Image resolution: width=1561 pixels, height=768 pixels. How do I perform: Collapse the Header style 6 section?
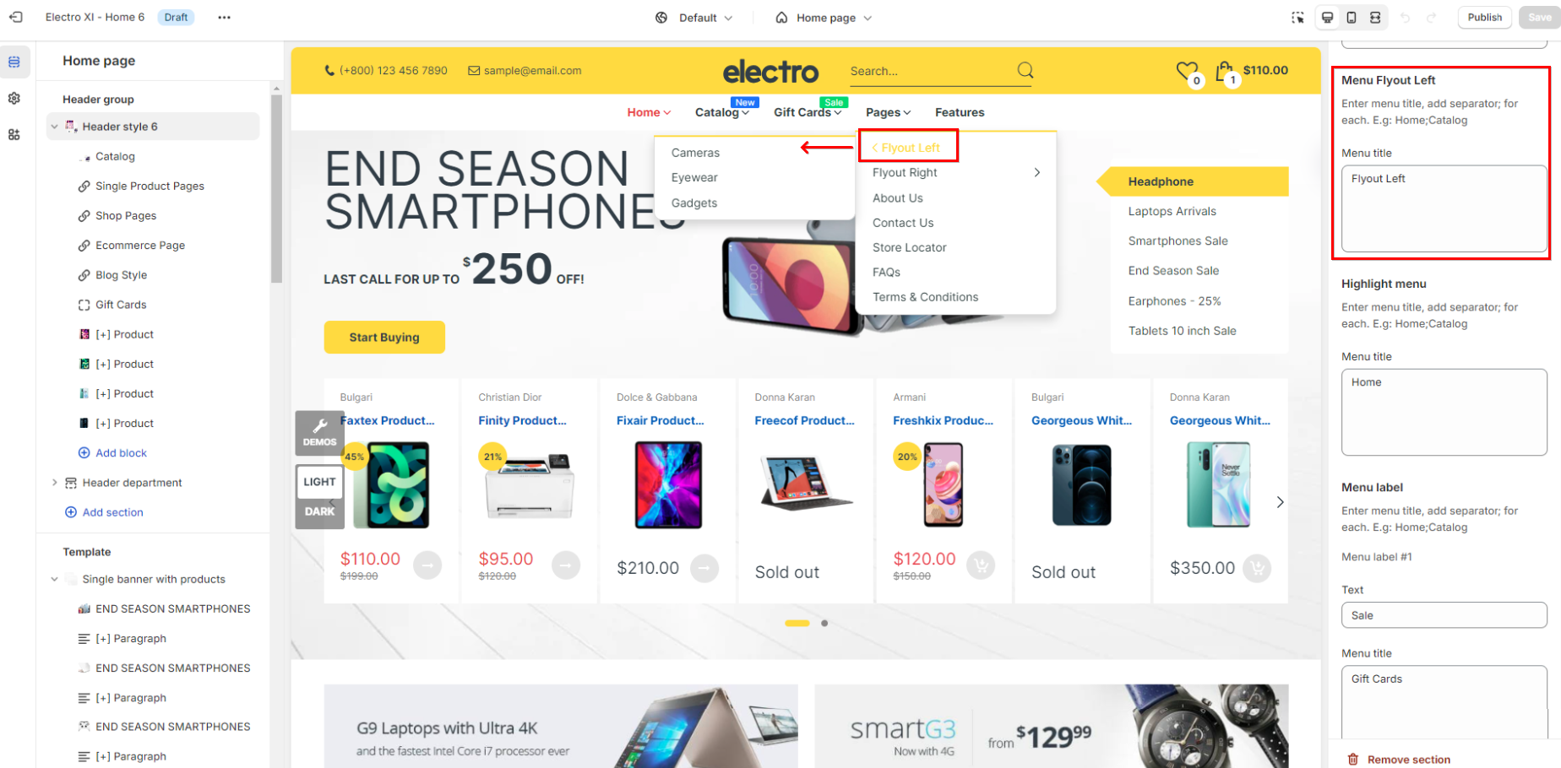pyautogui.click(x=55, y=127)
